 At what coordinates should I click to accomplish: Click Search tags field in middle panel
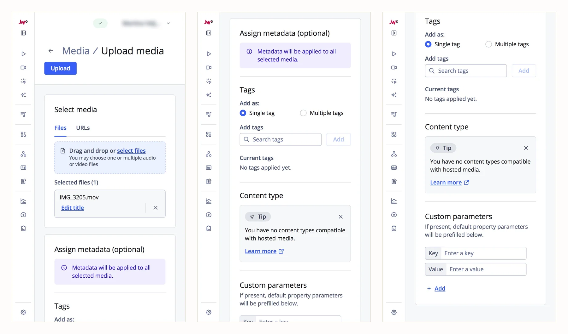coord(281,139)
